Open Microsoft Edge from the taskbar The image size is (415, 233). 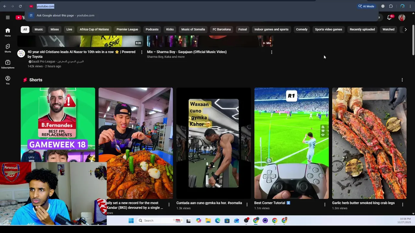(x=218, y=221)
